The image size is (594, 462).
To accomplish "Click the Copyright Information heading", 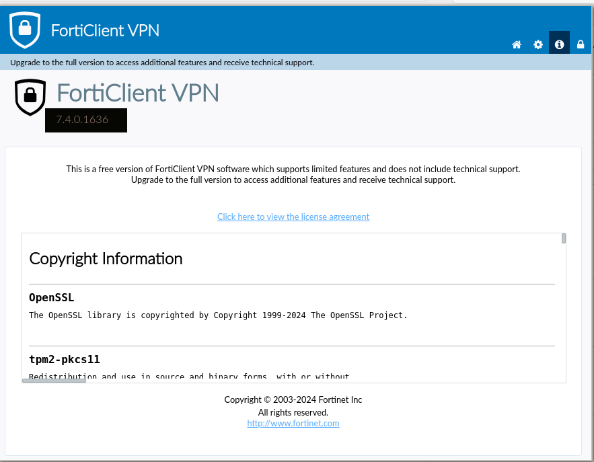I will [106, 259].
